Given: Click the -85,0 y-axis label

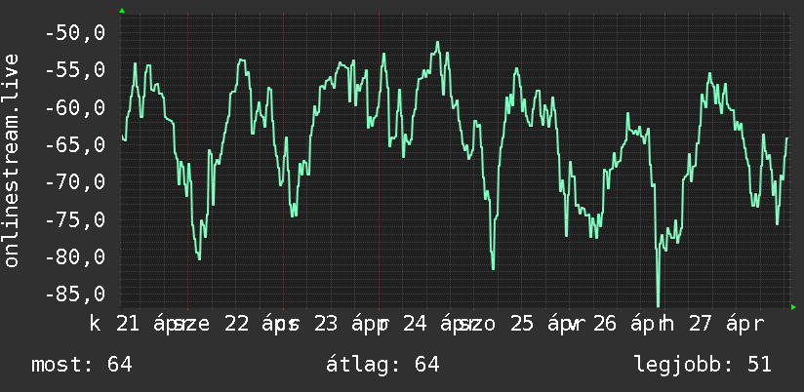Looking at the screenshot, I should pos(75,294).
